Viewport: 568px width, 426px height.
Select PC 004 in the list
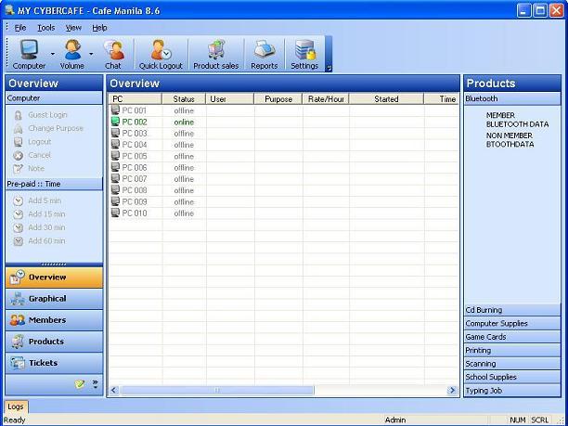(x=135, y=146)
